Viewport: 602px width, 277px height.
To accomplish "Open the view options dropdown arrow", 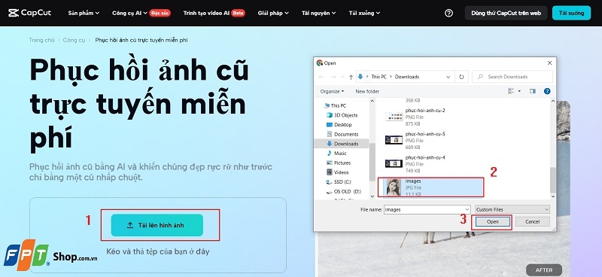I will tap(519, 91).
